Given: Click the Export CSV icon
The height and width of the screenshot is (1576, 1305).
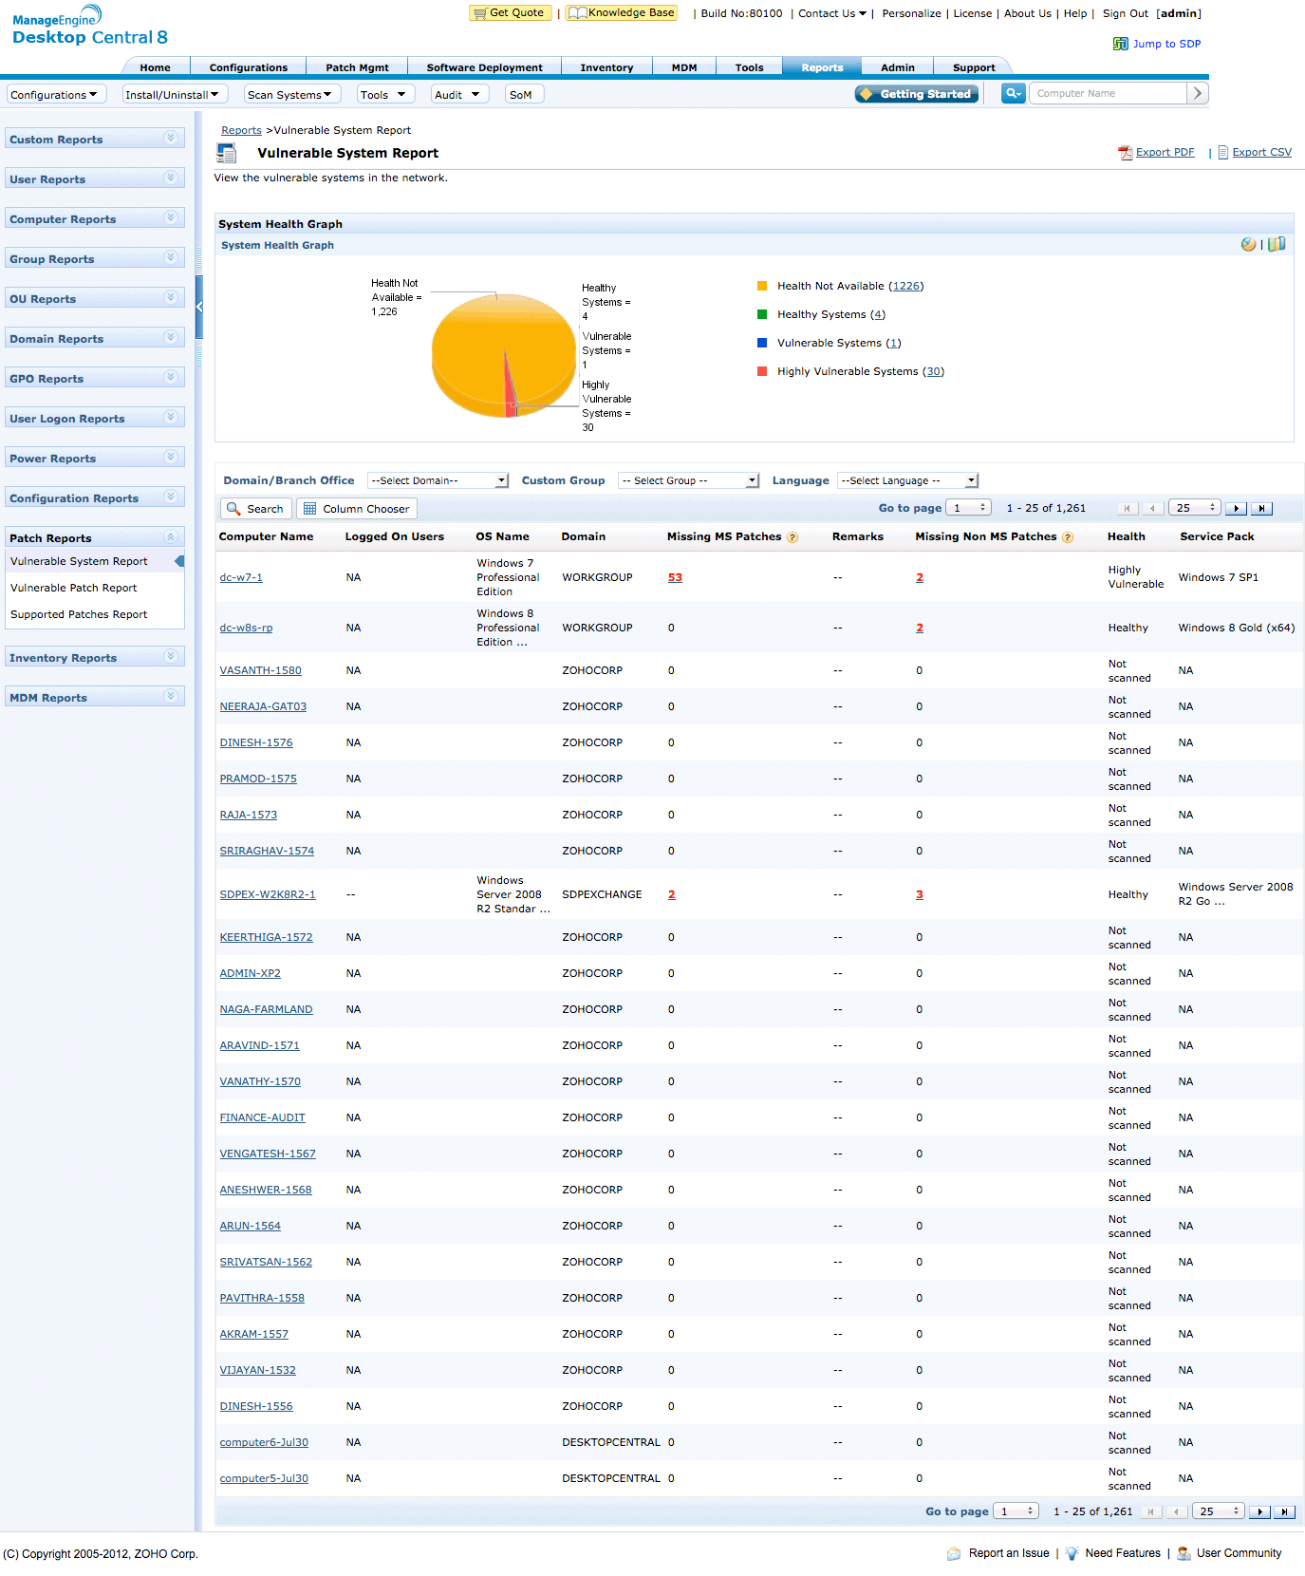Looking at the screenshot, I should tap(1222, 153).
